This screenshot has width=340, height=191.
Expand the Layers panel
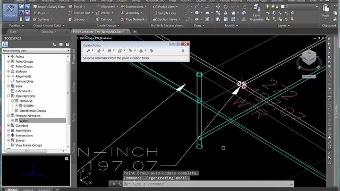click(x=283, y=25)
